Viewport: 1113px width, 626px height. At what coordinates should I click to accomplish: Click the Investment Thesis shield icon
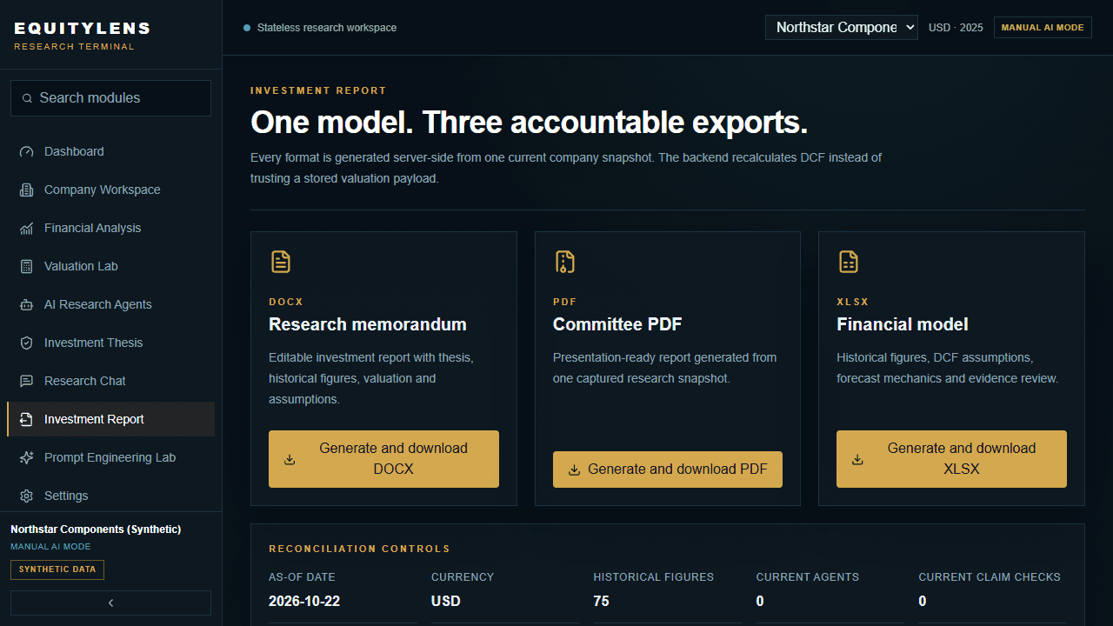point(27,343)
